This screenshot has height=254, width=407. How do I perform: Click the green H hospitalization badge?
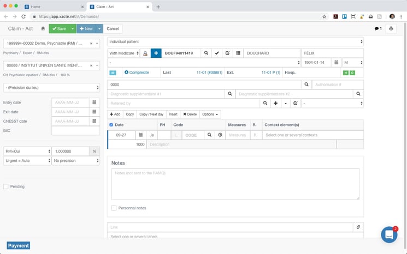pyautogui.click(x=345, y=72)
